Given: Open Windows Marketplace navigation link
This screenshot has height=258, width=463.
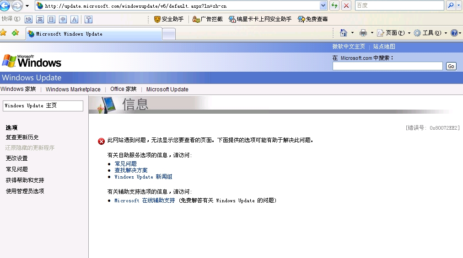Looking at the screenshot, I should point(73,90).
